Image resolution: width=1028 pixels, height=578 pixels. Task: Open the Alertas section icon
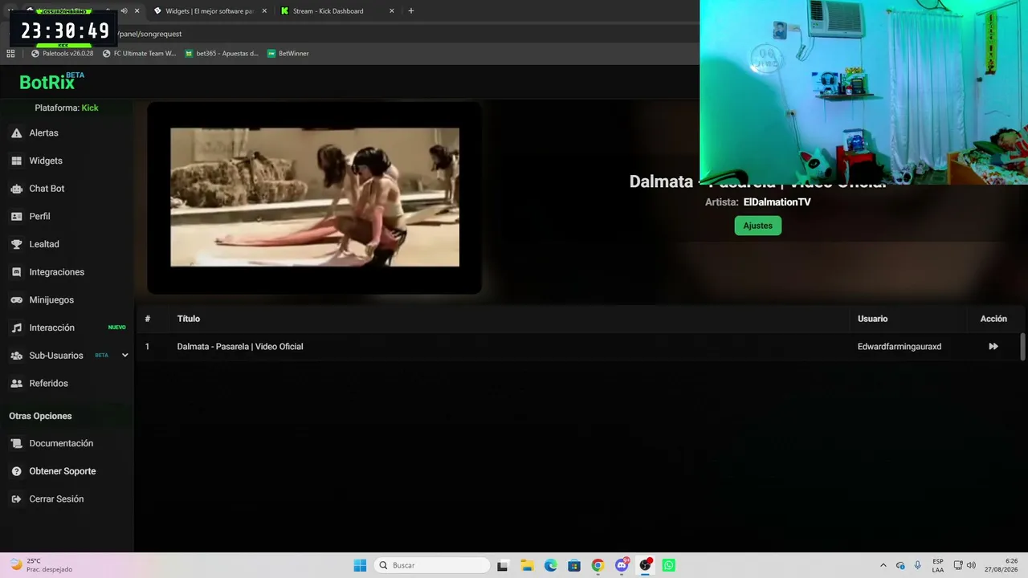16,133
